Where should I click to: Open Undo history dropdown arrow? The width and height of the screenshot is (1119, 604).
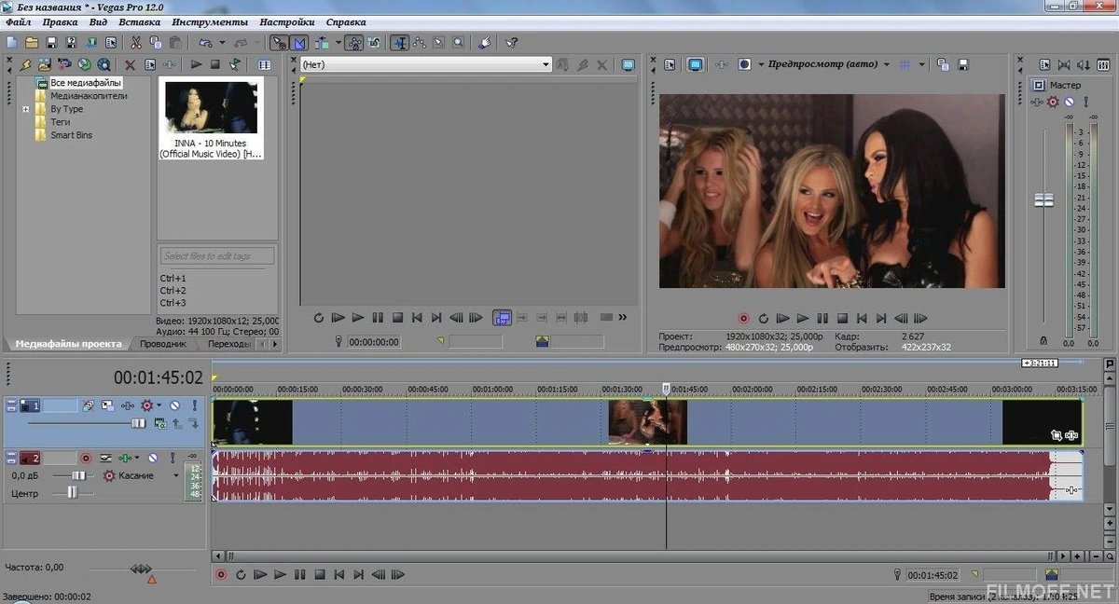pyautogui.click(x=222, y=42)
